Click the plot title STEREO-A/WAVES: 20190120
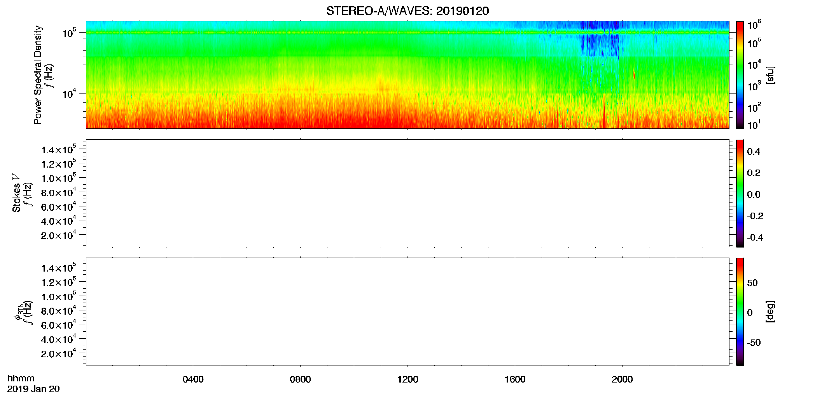Screen dimensions: 815x419 click(407, 11)
